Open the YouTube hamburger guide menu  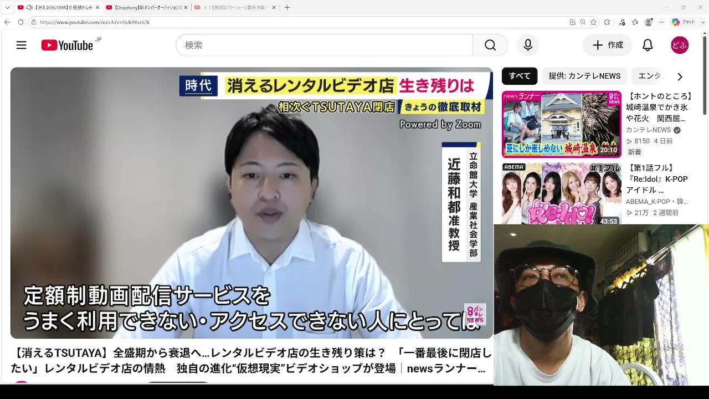pos(22,45)
